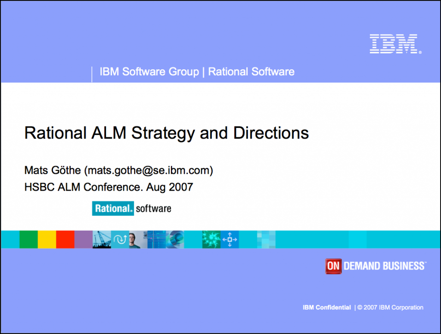Click the 'IBM Confidential' footer text
Screen dimensions: 441x334
point(326,308)
